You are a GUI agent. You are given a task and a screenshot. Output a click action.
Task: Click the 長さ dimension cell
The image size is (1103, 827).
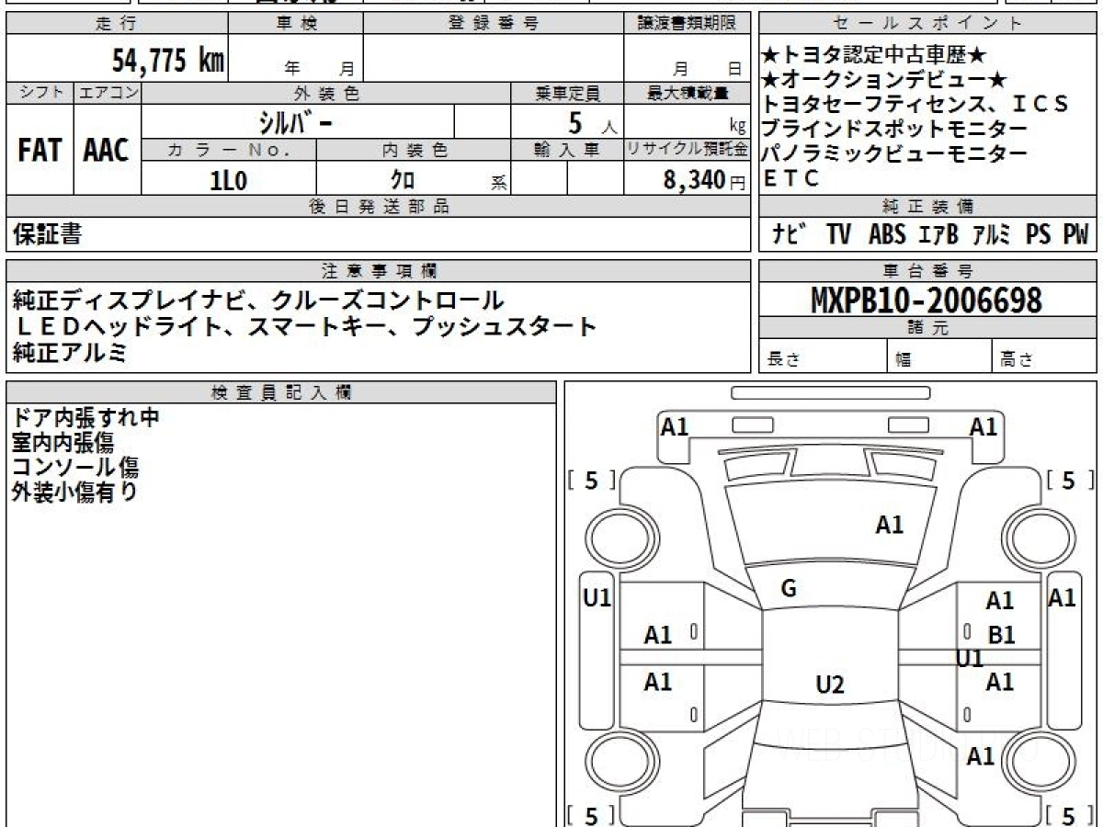823,357
